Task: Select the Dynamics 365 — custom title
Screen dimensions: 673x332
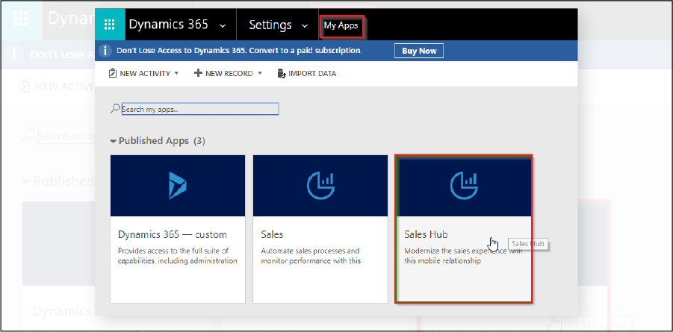Action: [172, 234]
